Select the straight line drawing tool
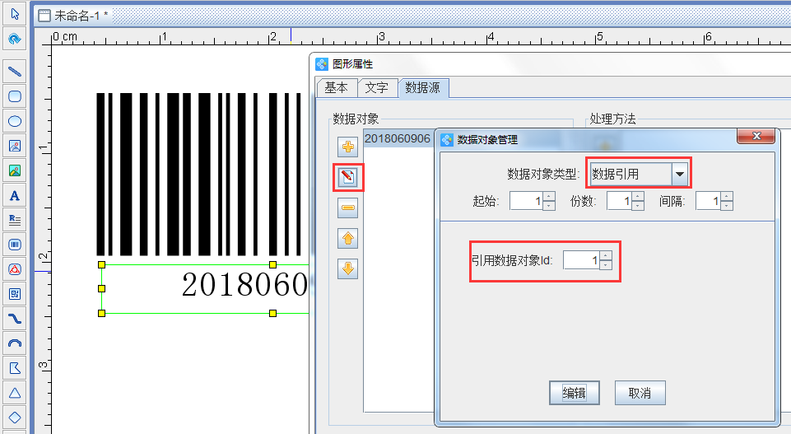Screen dimensions: 791x434 tap(14, 71)
